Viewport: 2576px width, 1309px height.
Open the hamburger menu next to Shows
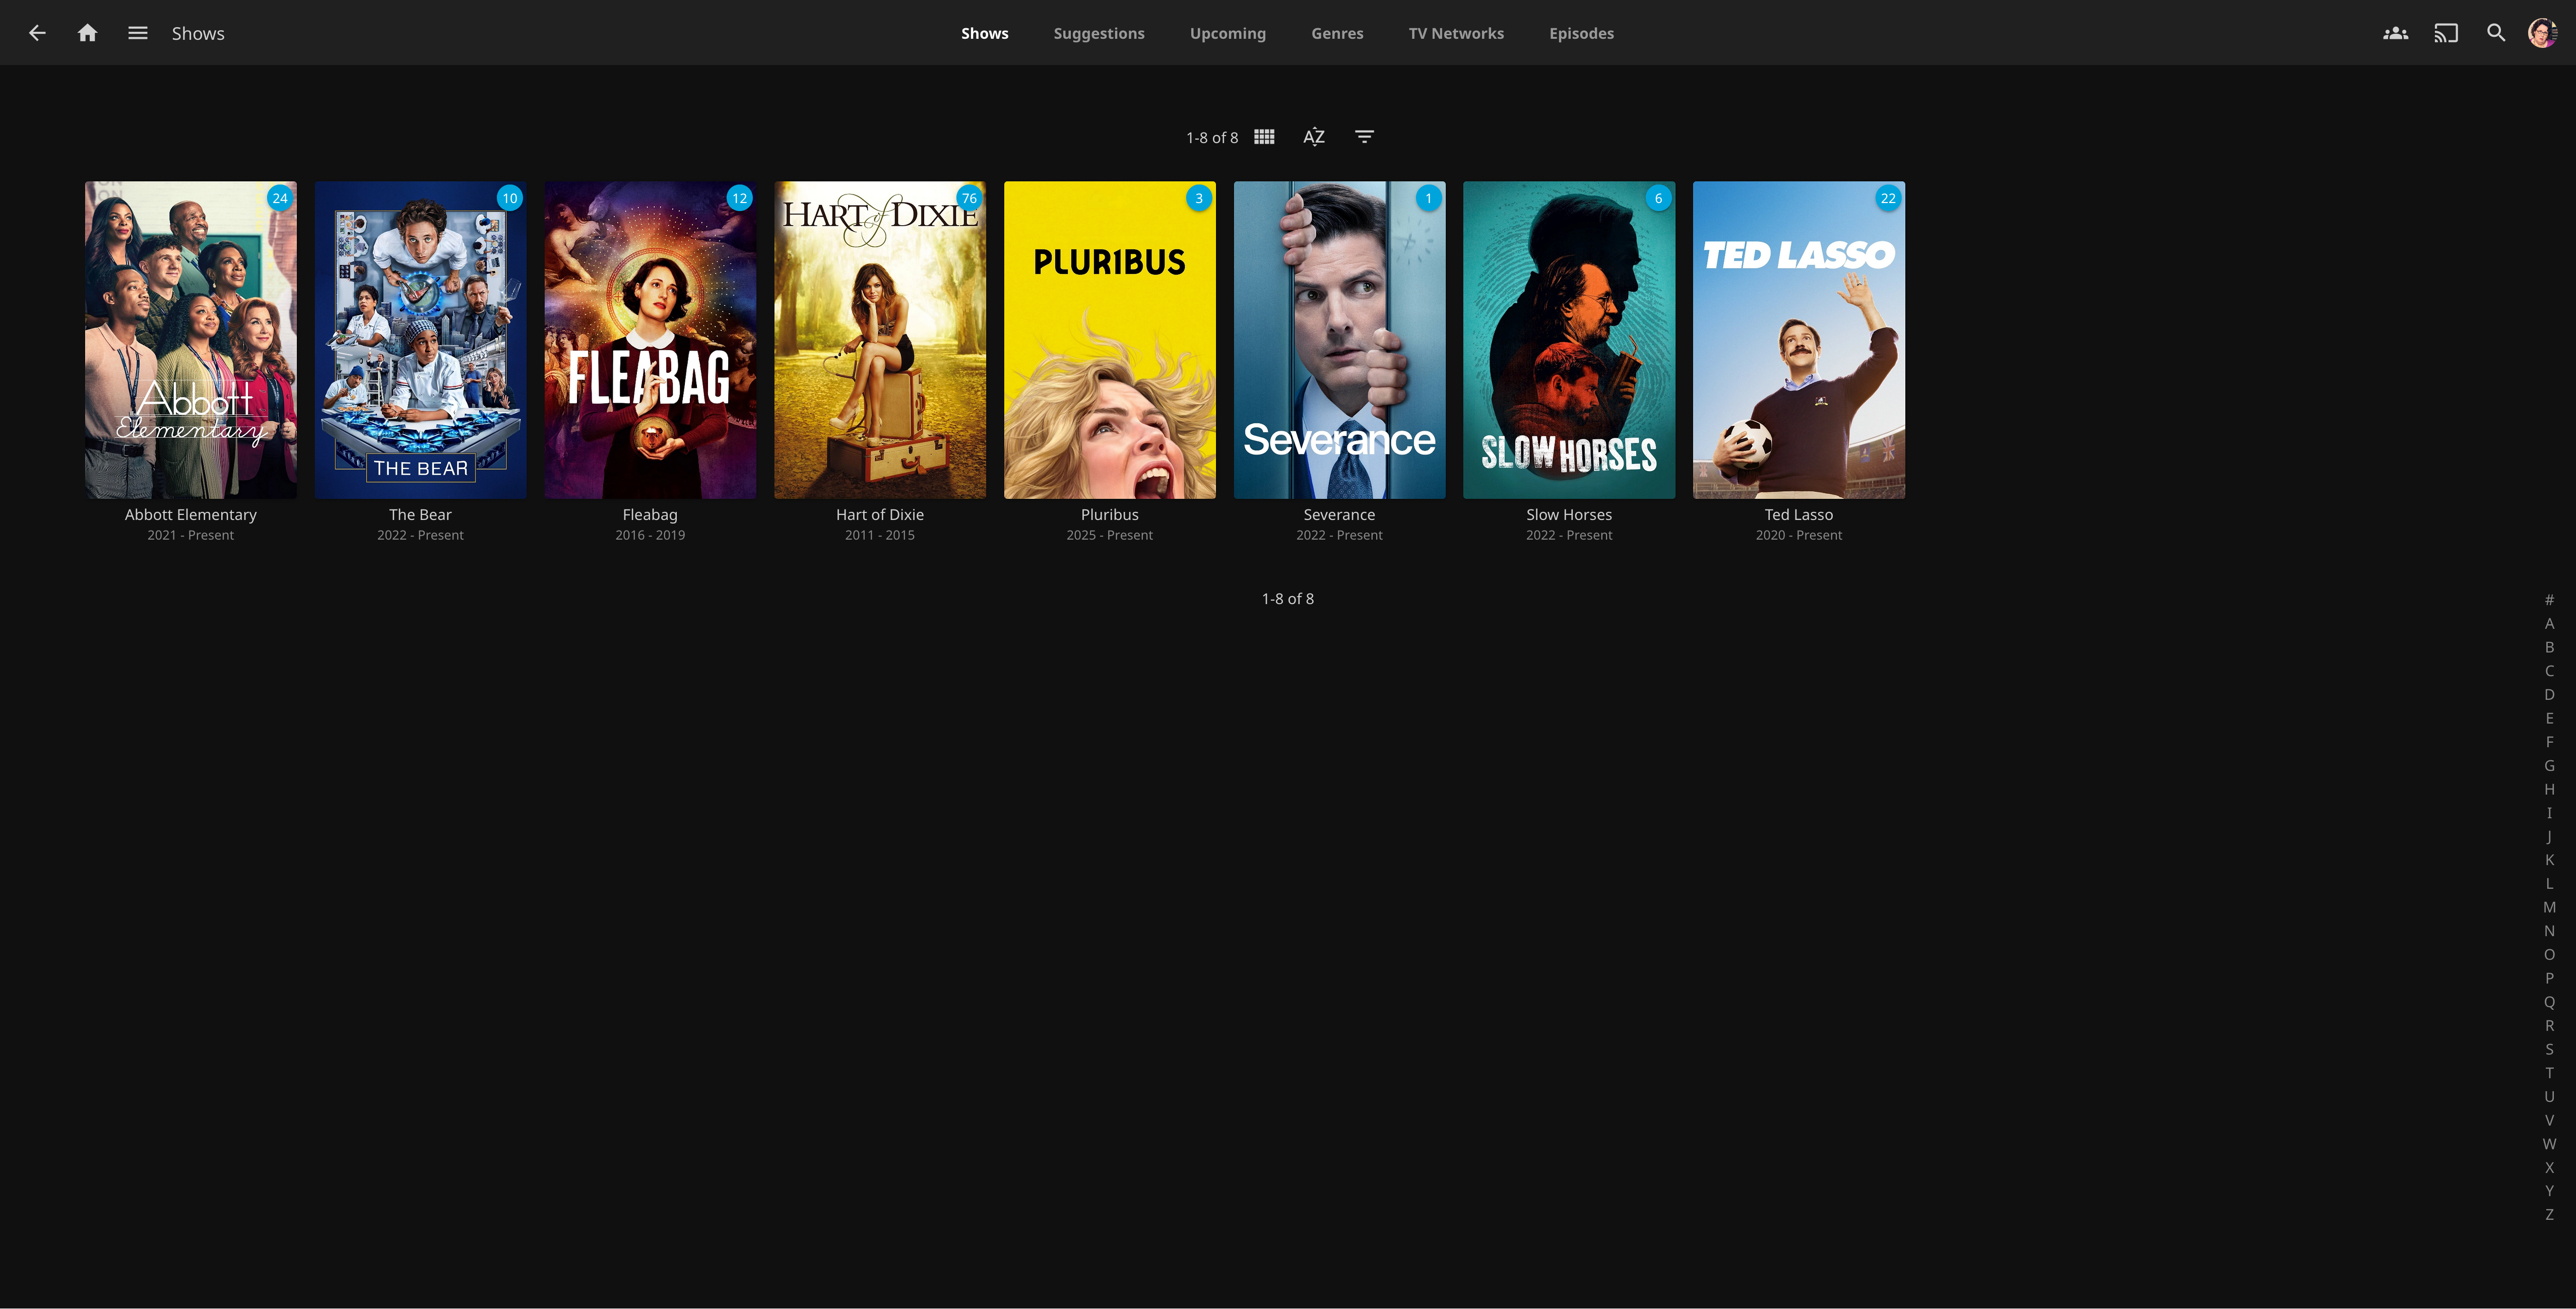click(138, 33)
